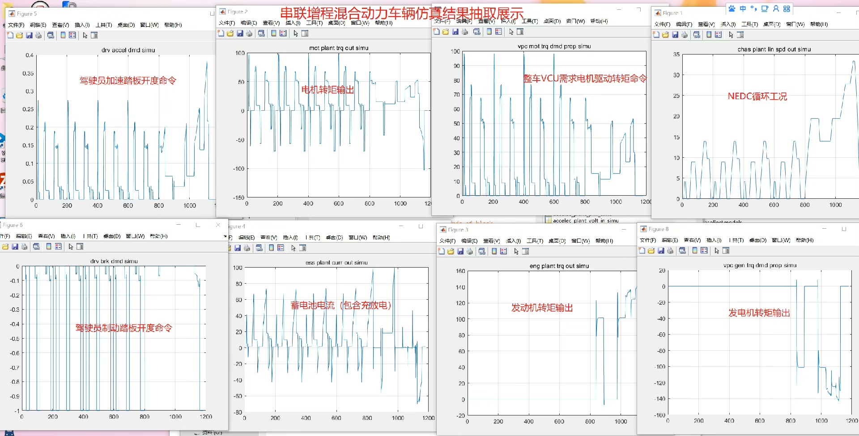Close the Figure 6 window

(x=218, y=225)
